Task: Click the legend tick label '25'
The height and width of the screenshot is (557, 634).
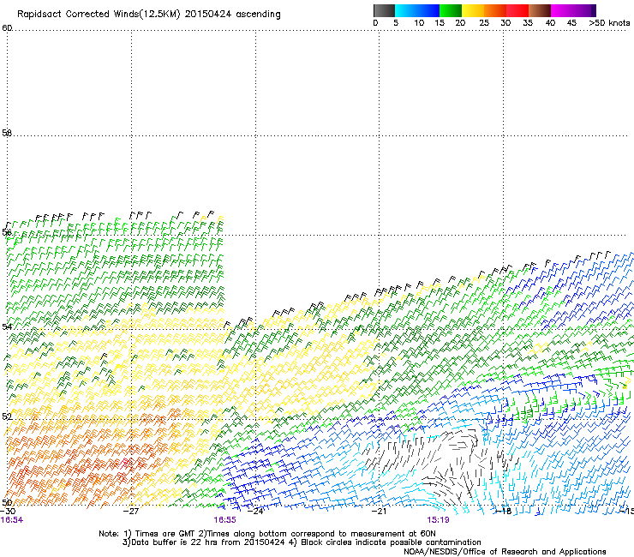Action: [484, 23]
